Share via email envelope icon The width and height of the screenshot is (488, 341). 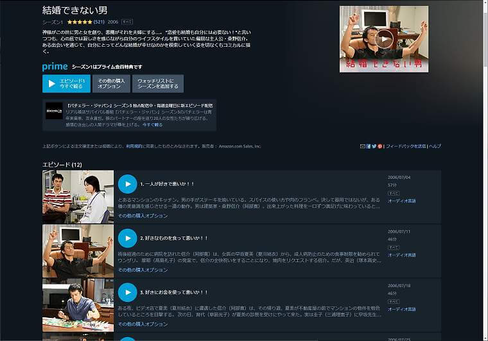tap(363, 146)
